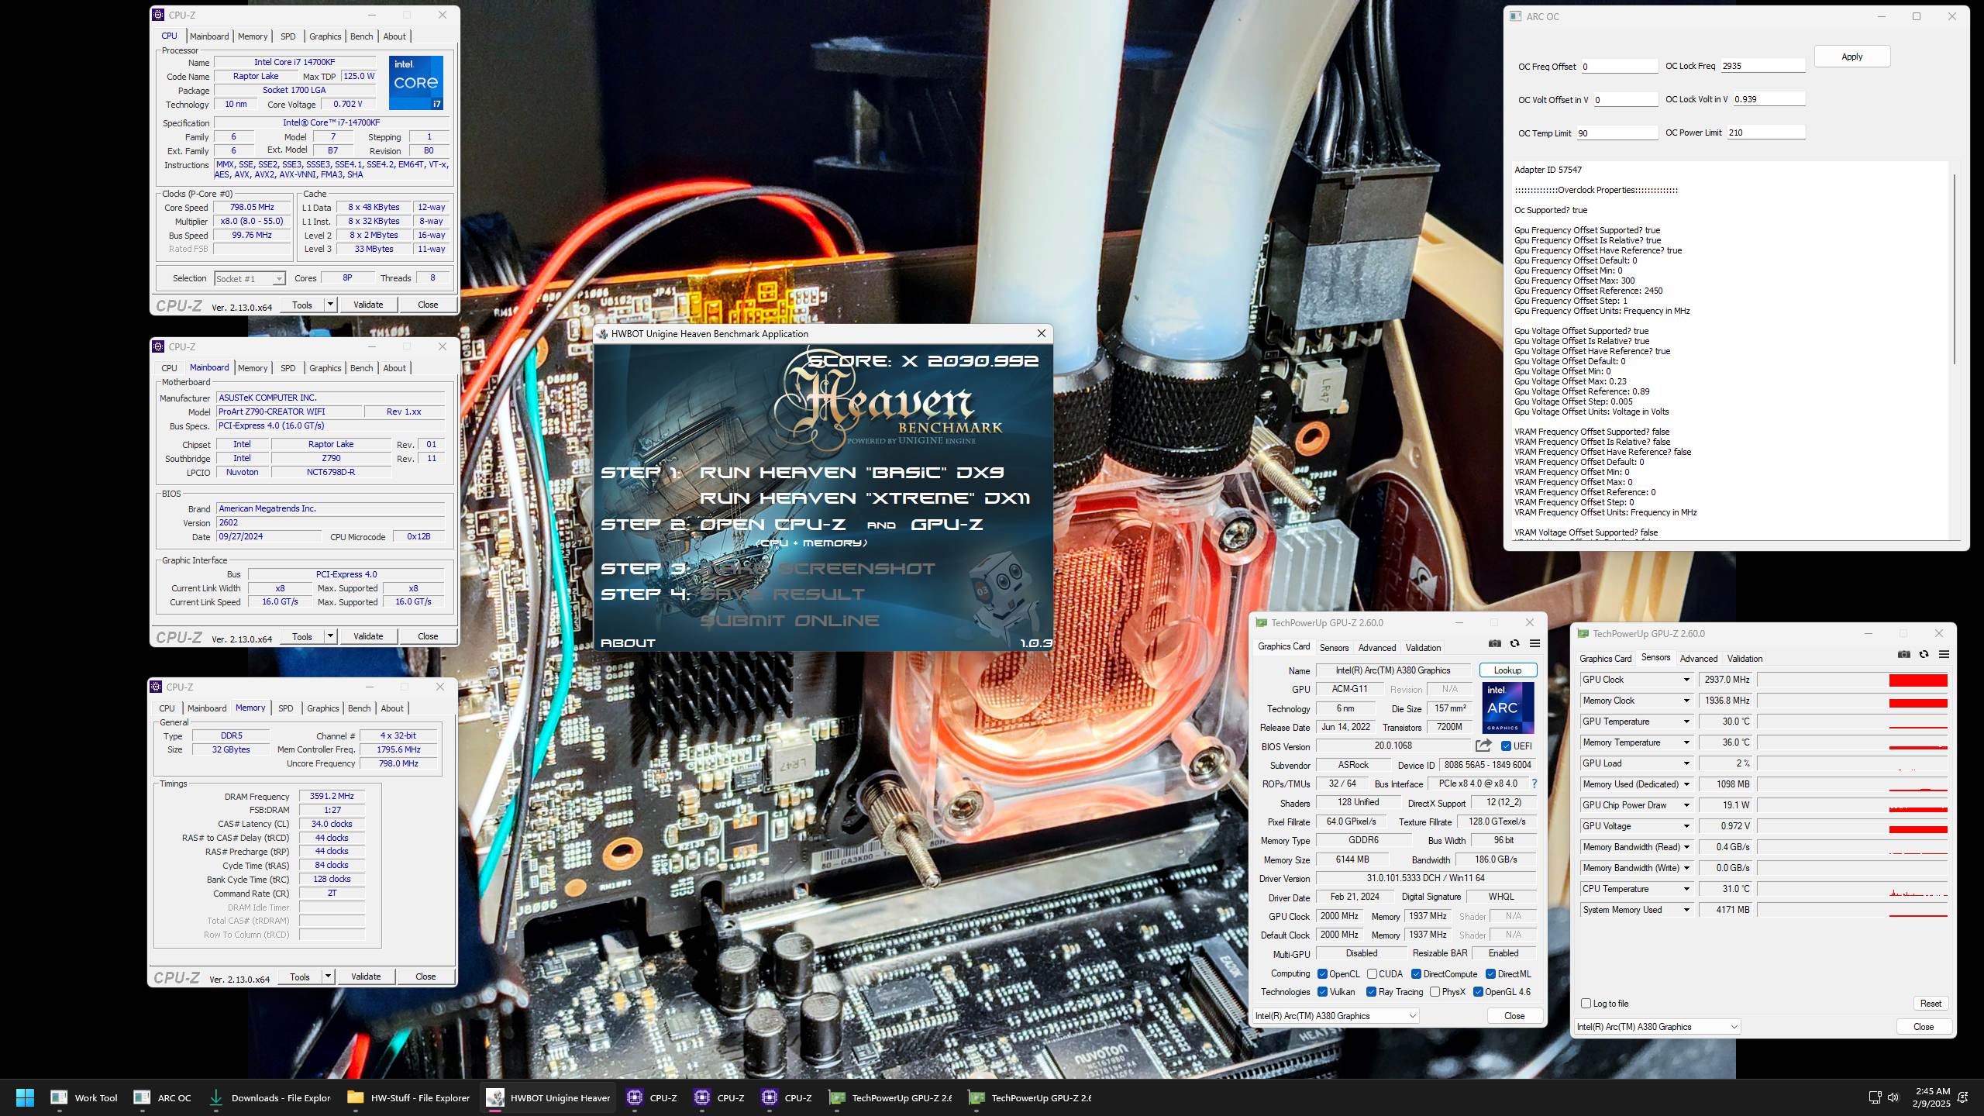The image size is (1984, 1116).
Task: Click ABOUT in the Heaven benchmark app
Action: point(628,643)
